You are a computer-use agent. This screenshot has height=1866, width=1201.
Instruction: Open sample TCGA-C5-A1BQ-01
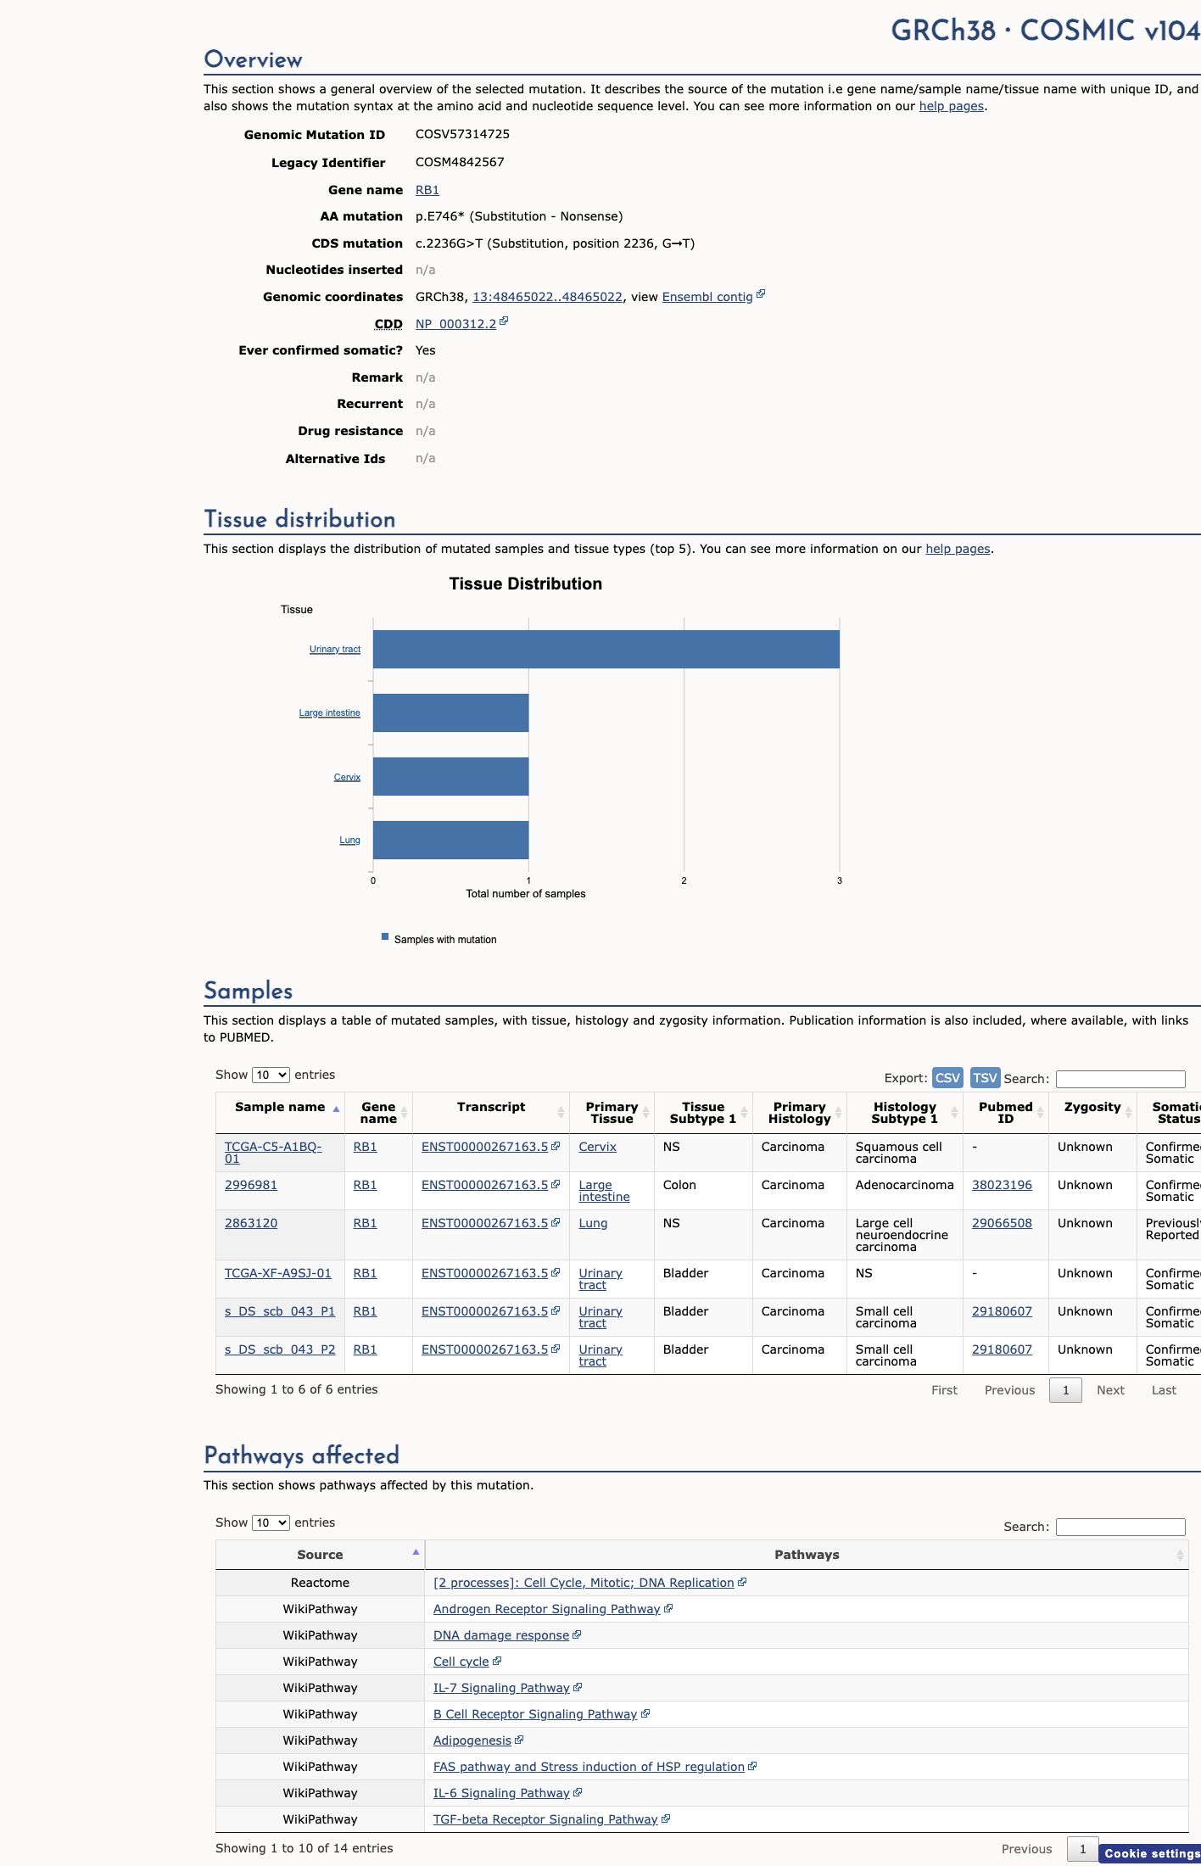pos(273,1153)
